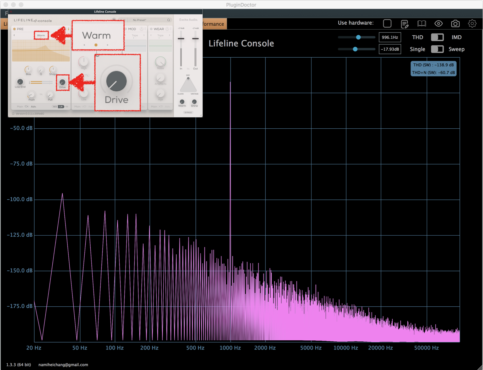This screenshot has height=370, width=483.
Task: Click the Low End knob
Action: point(20,82)
